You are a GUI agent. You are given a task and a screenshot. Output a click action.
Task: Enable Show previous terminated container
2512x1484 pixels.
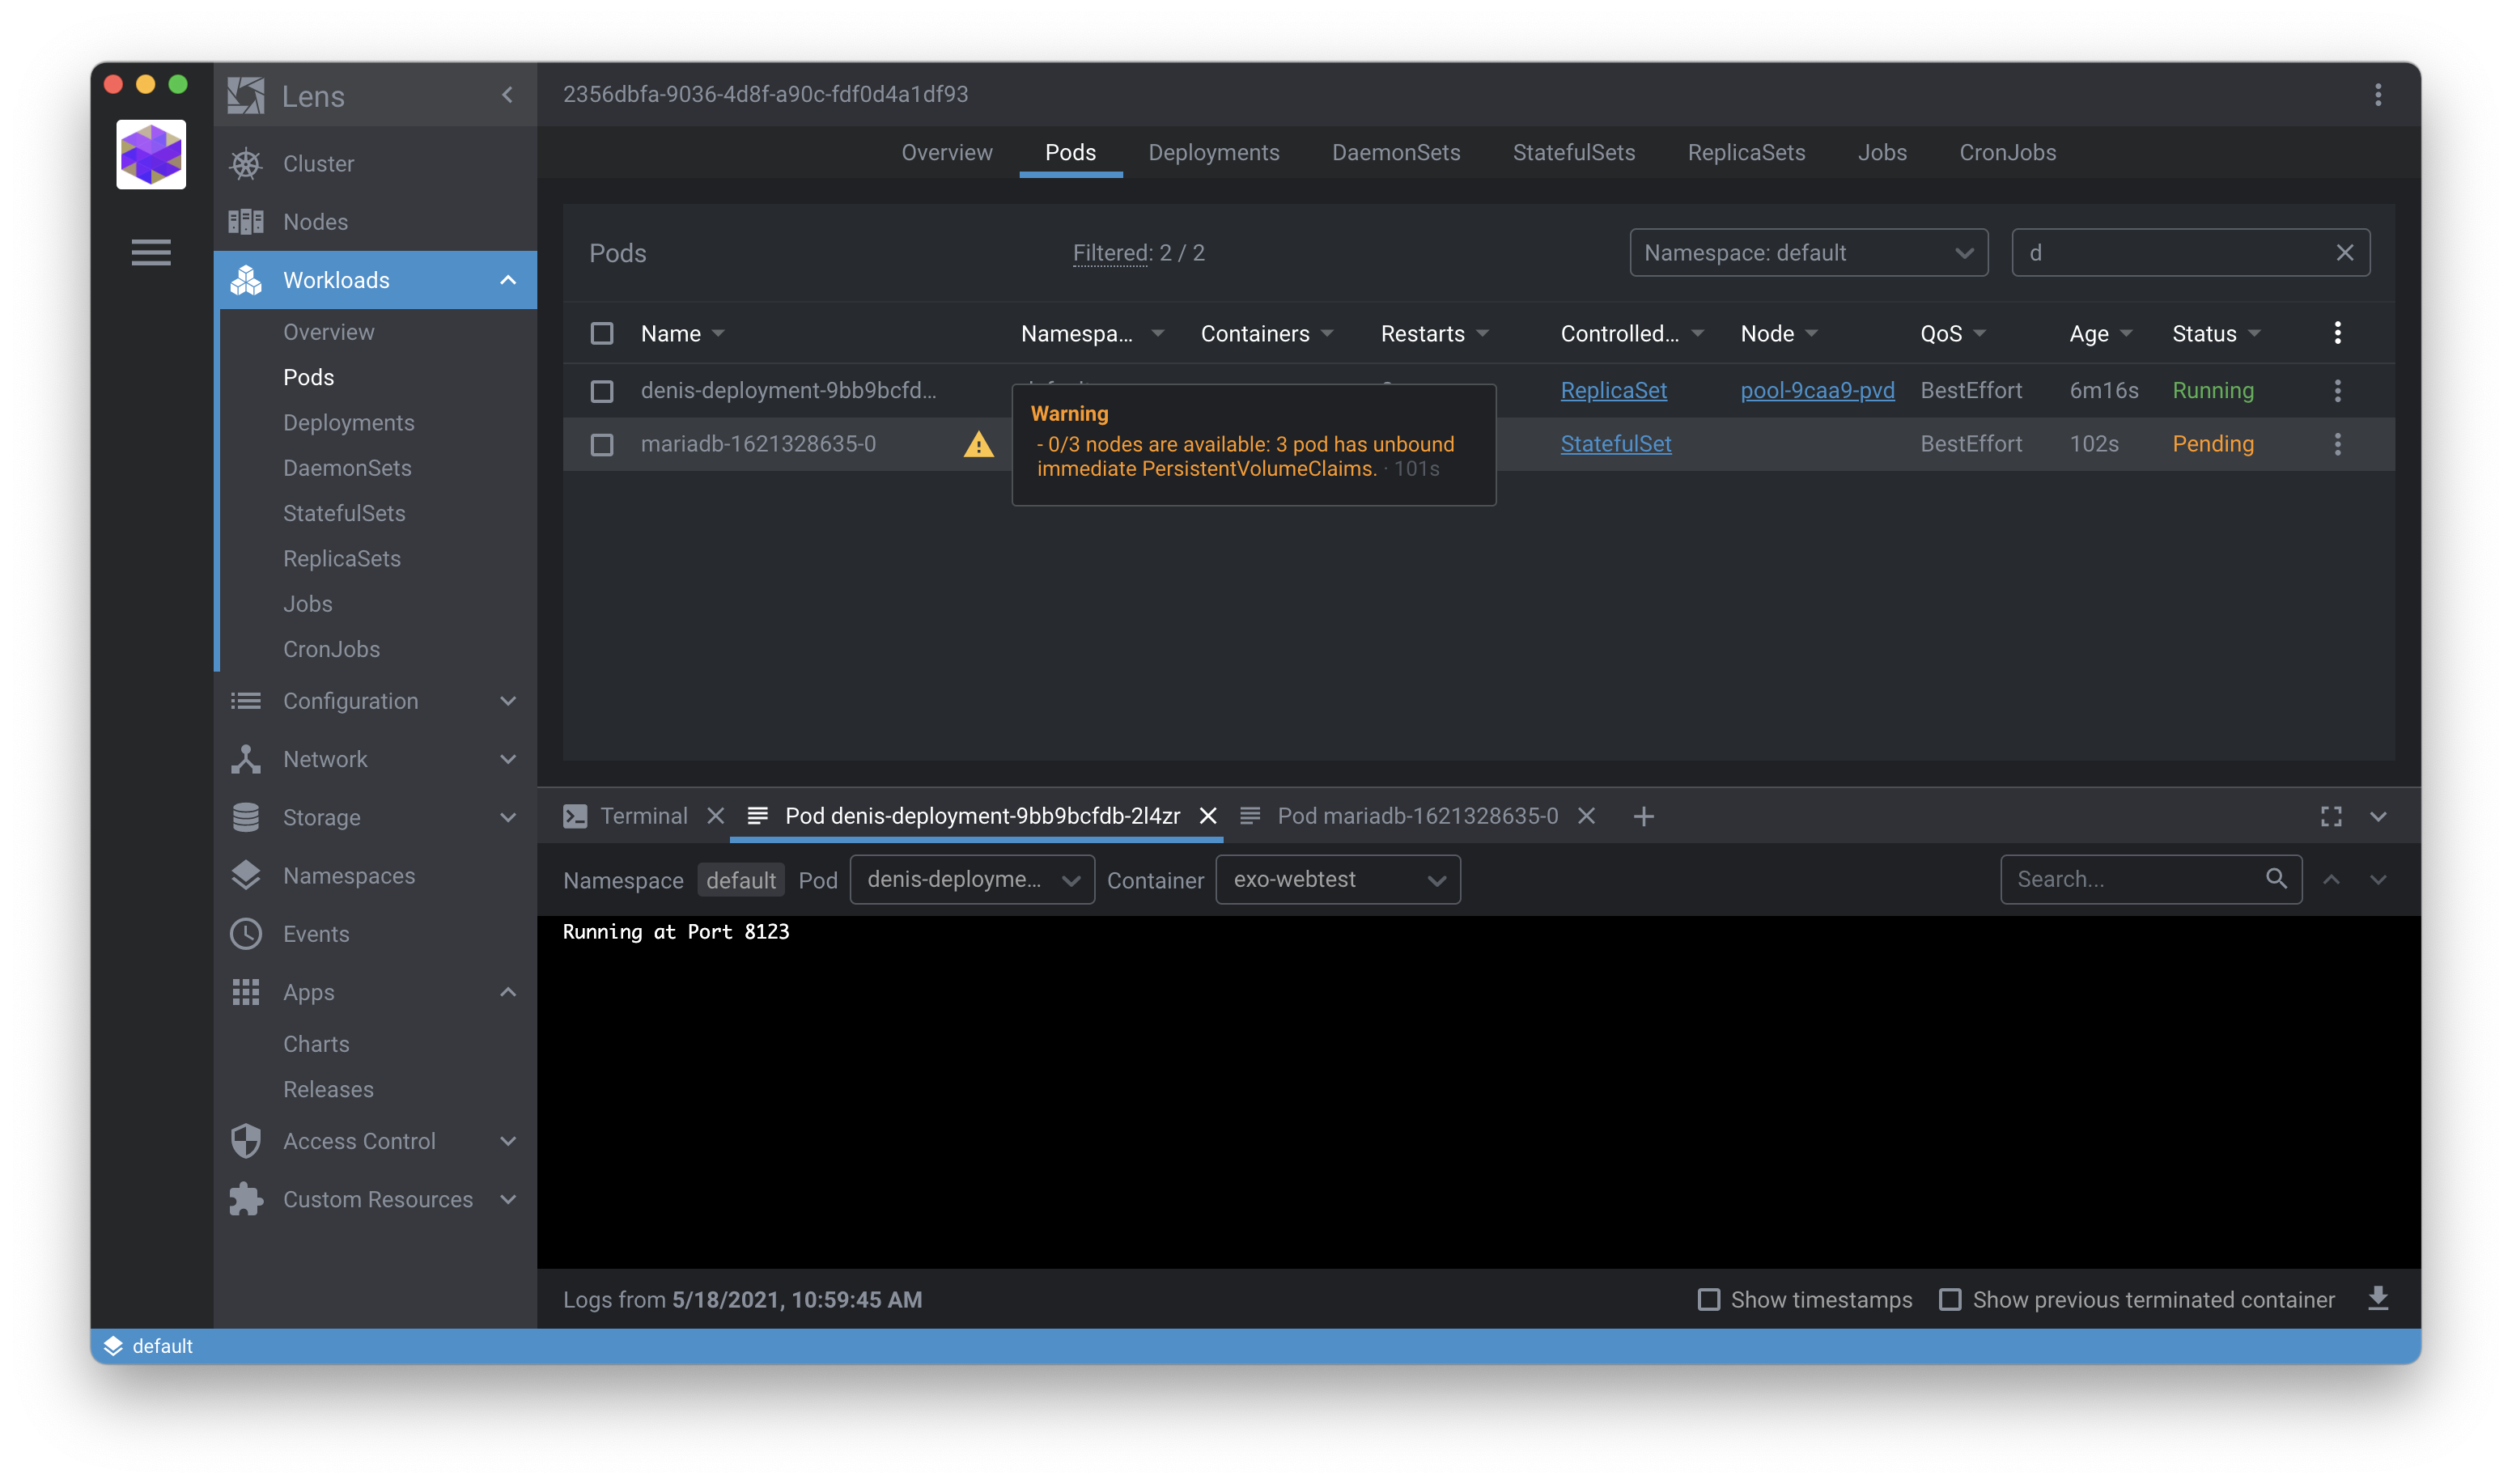(1950, 1300)
